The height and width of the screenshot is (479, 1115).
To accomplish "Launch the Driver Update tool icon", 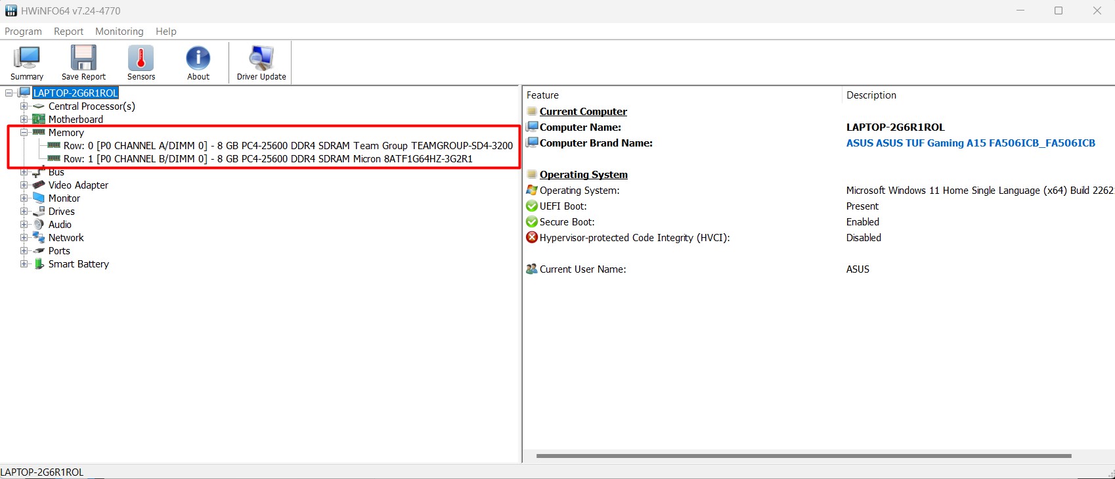I will pos(261,58).
